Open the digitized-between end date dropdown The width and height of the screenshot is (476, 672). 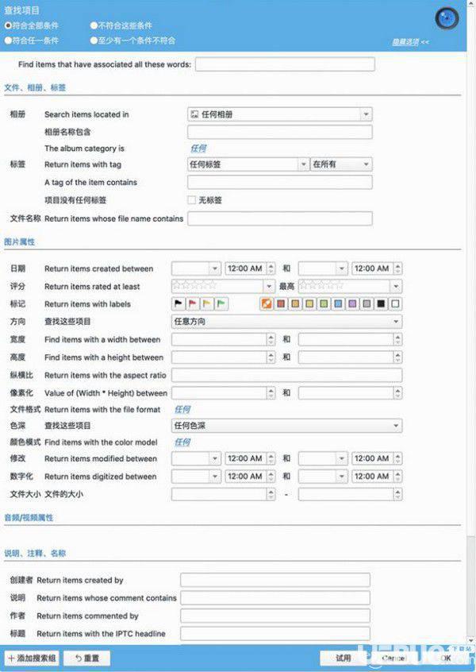tap(323, 476)
